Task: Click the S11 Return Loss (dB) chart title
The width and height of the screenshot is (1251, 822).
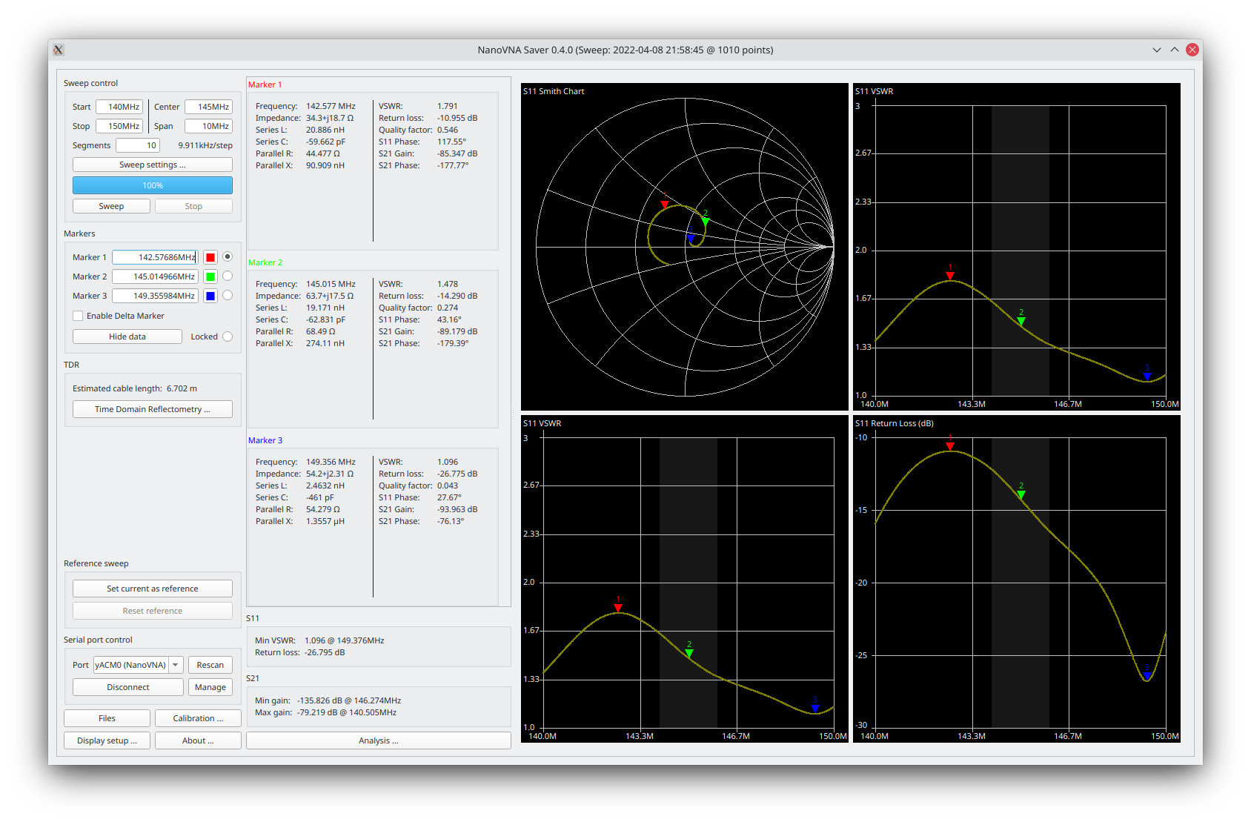Action: pos(894,423)
